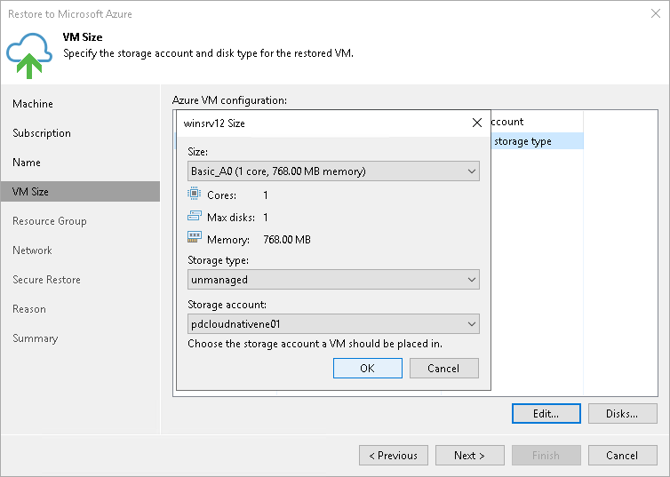Click the 'Size:' label
670x477 pixels.
point(198,152)
